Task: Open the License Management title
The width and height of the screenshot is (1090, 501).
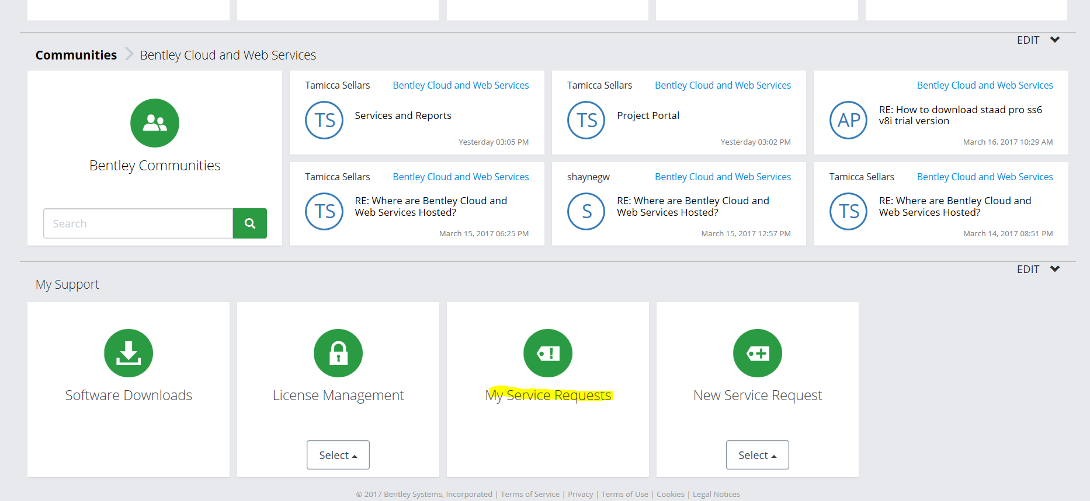Action: point(338,395)
